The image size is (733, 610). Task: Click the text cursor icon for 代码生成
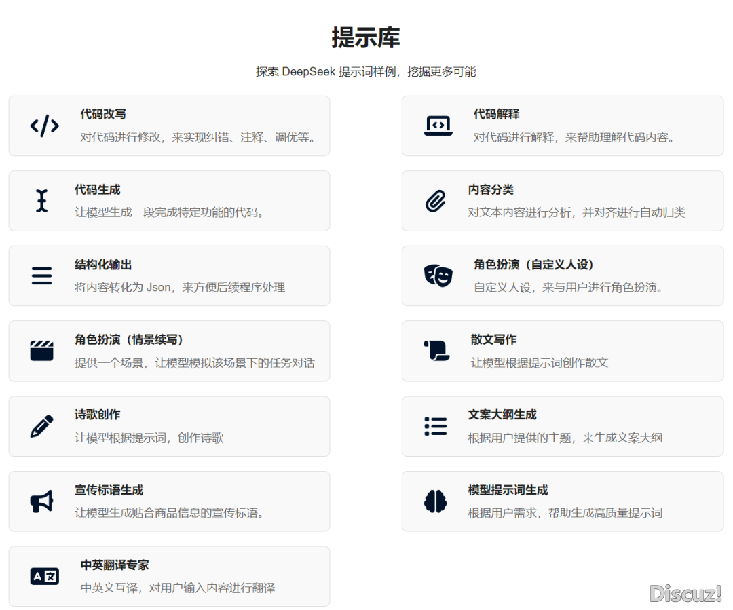[42, 202]
